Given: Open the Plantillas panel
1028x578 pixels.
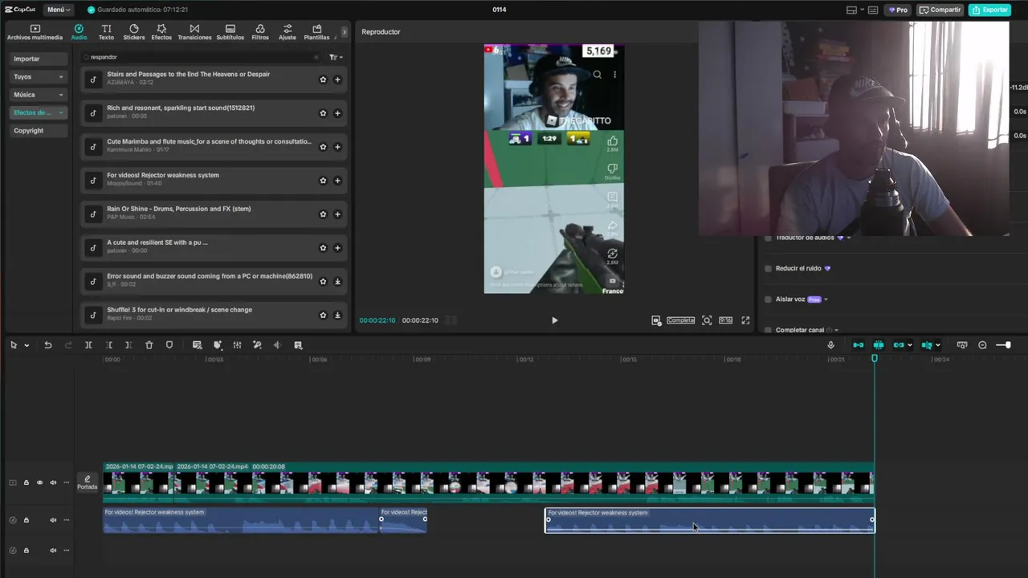Looking at the screenshot, I should 316,32.
